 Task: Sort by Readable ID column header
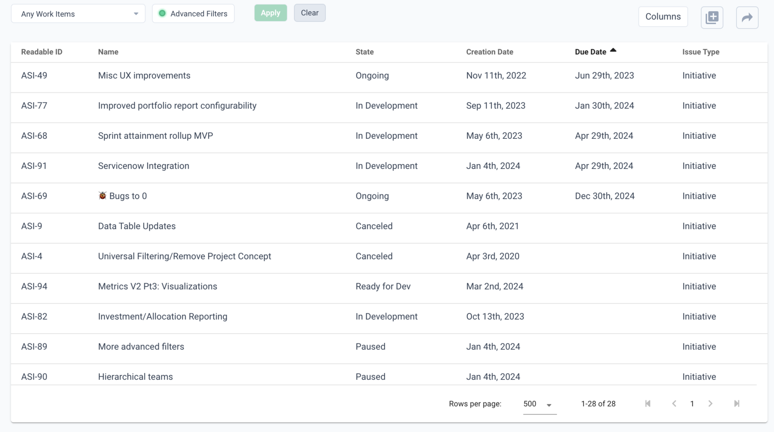pos(42,52)
